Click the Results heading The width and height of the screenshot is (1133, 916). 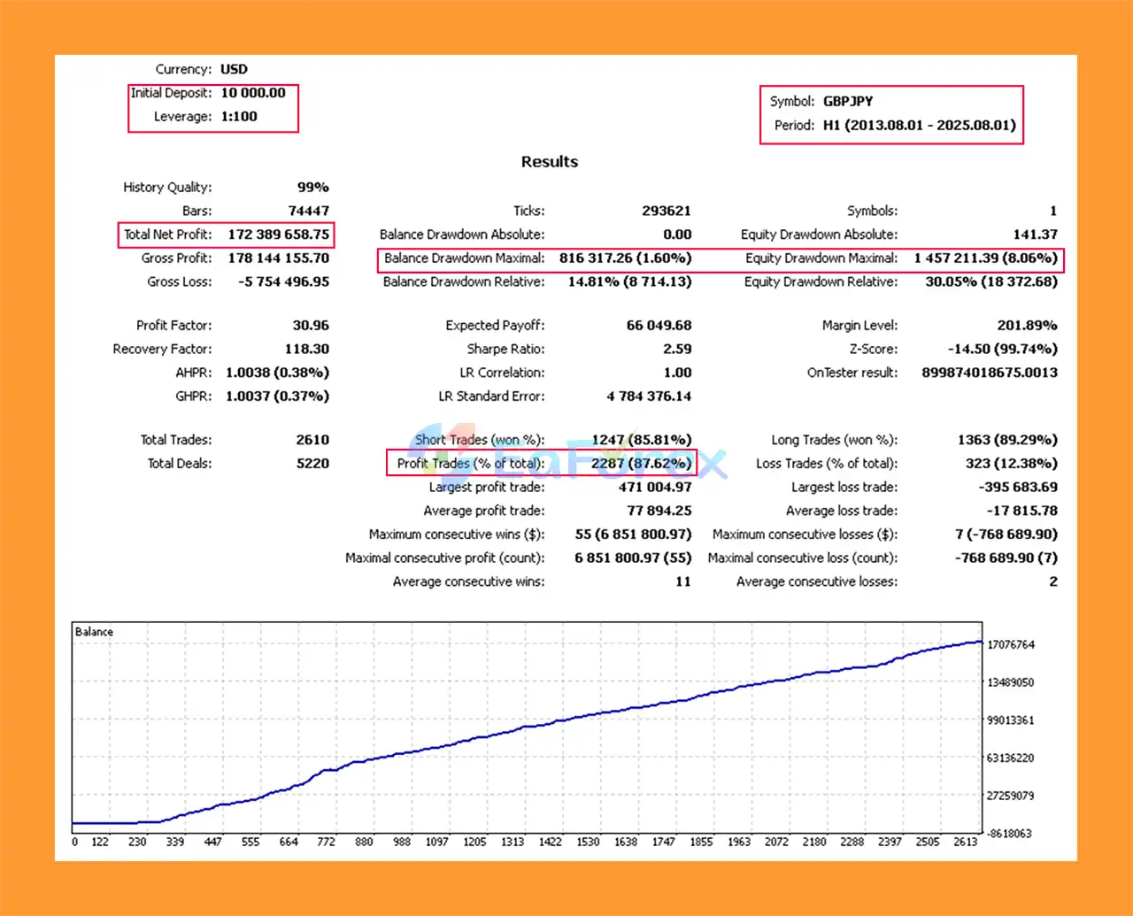tap(549, 161)
